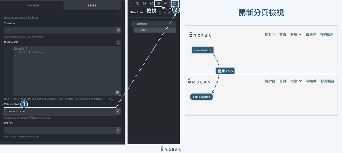Screen dimensions: 342x153
Task: Click dynamic data icon beside CSS ID
Action: 118,130
